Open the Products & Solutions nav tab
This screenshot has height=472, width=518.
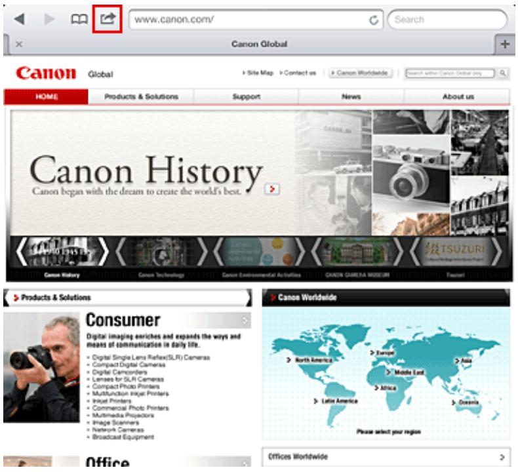pos(141,96)
